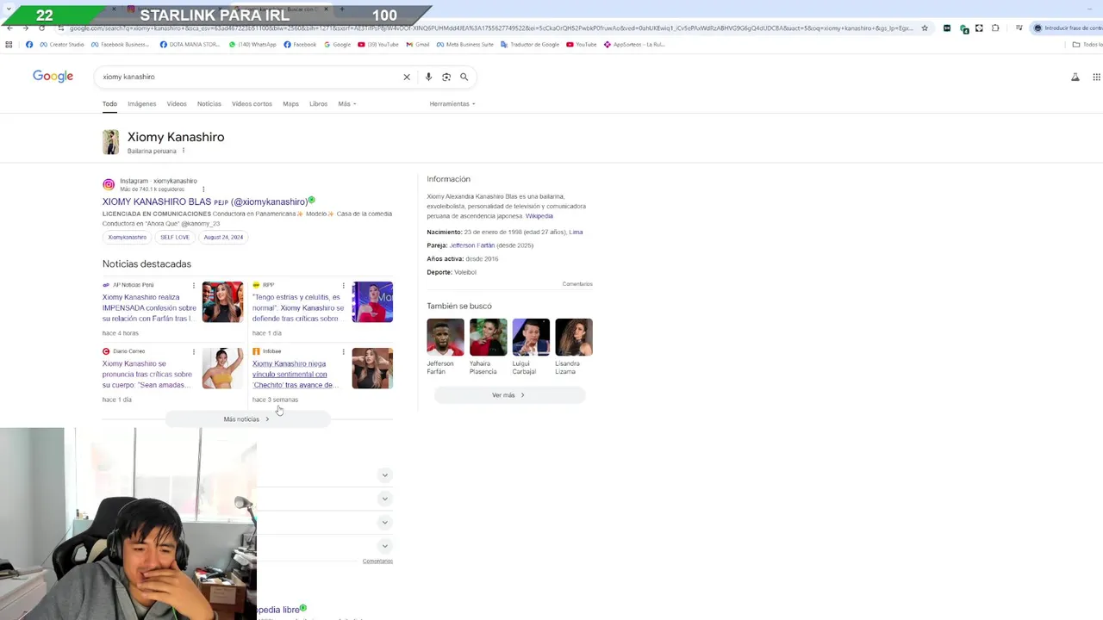Go to the Google logo homepage
The width and height of the screenshot is (1103, 620).
53,77
